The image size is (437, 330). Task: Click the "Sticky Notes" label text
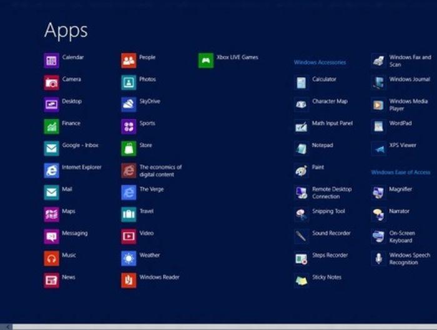pyautogui.click(x=327, y=277)
